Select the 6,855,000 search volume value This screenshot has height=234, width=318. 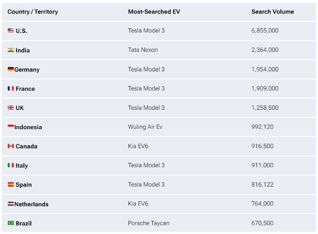coord(265,31)
